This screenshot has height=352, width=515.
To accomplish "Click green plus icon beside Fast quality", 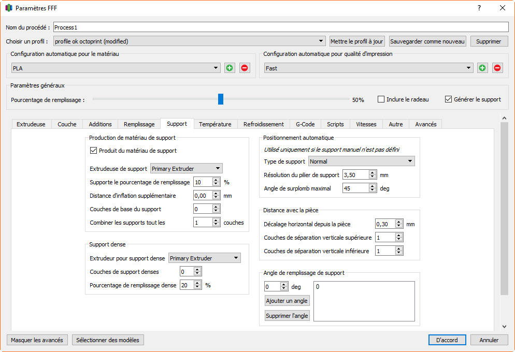I will point(482,68).
